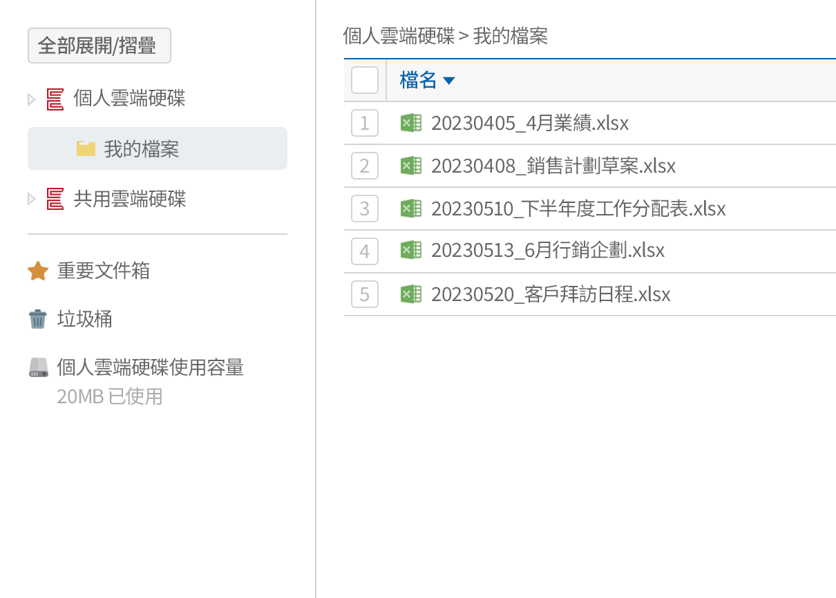Check the row 1 number checkbox
Image resolution: width=836 pixels, height=598 pixels.
tap(365, 123)
